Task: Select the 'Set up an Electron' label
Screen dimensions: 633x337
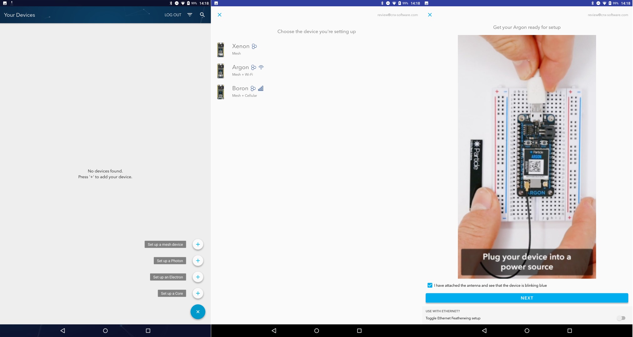Action: (x=168, y=277)
